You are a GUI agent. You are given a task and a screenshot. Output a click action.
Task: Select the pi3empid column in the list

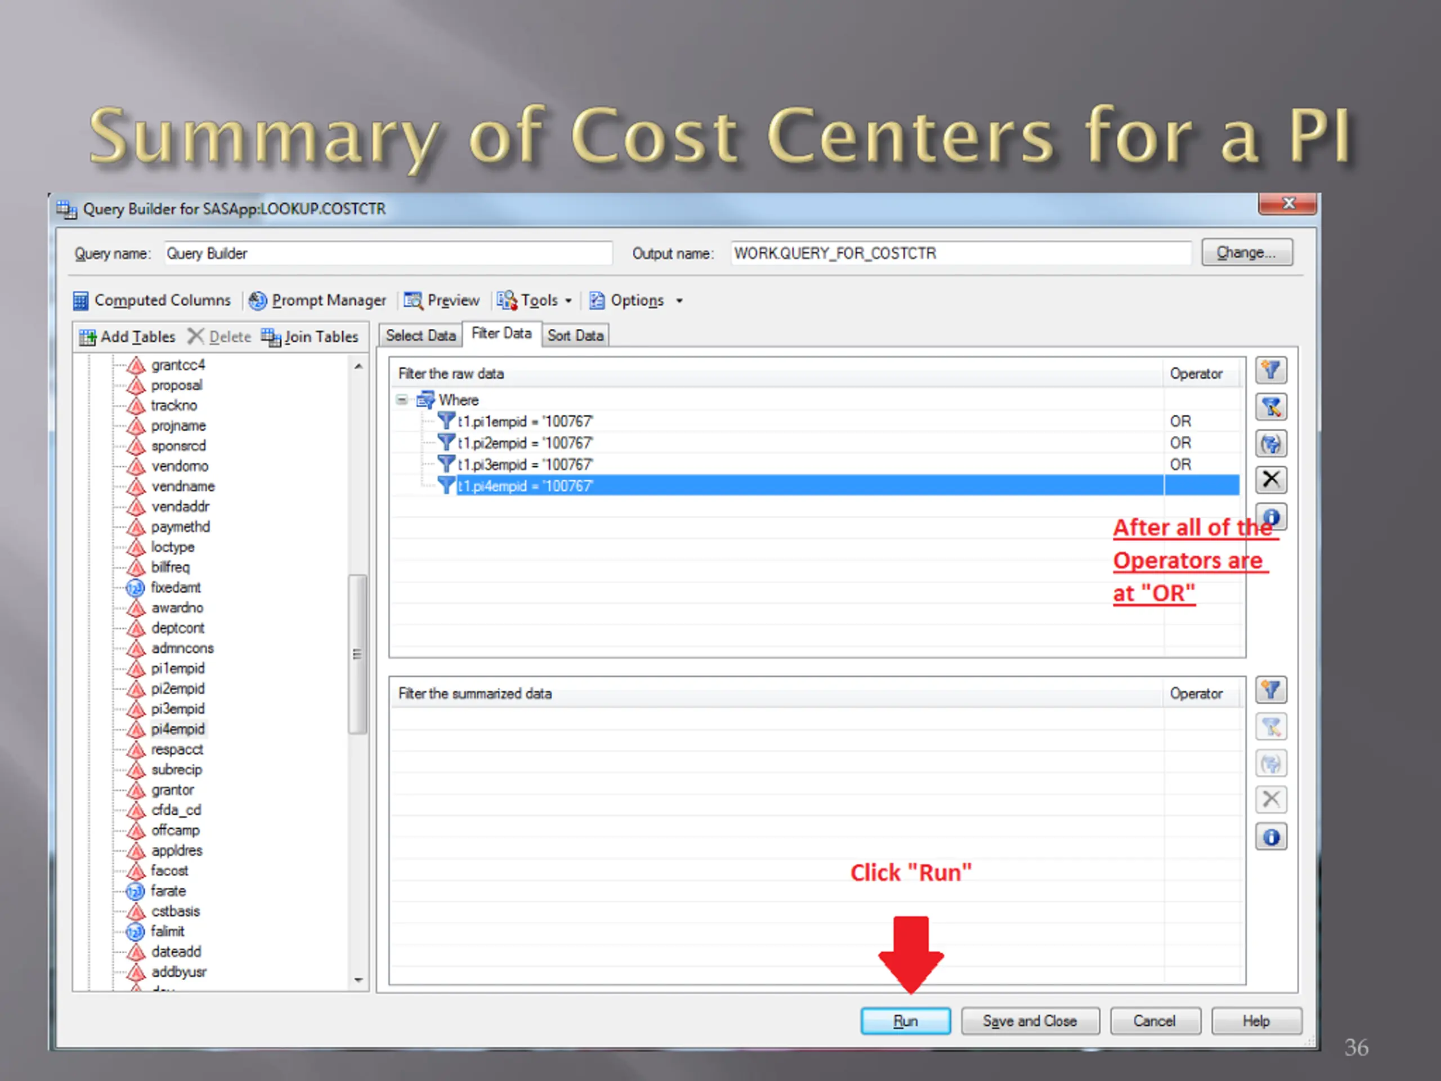point(177,709)
